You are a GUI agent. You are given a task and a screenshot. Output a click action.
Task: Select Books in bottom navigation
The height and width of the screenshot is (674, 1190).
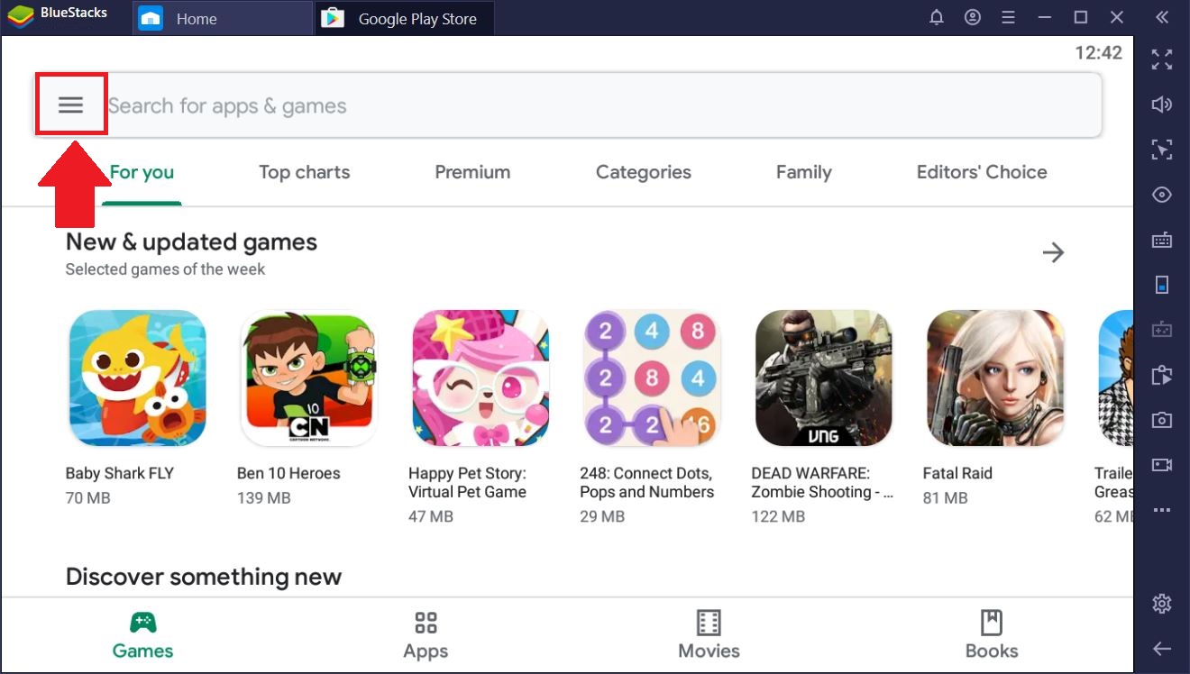(x=992, y=635)
